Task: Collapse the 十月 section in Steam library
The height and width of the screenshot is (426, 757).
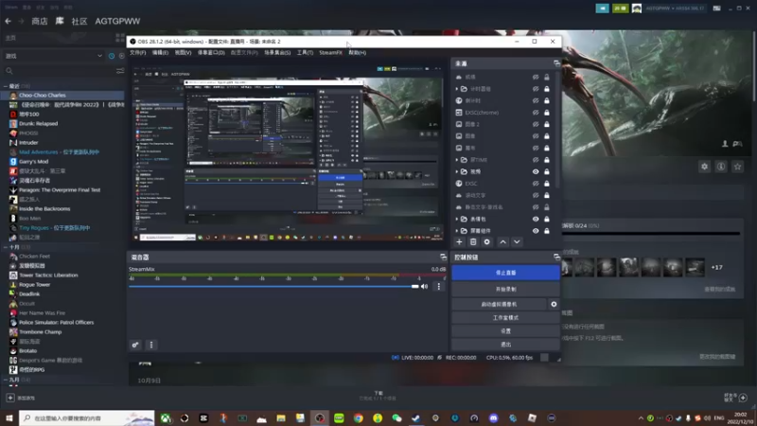Action: (x=6, y=247)
